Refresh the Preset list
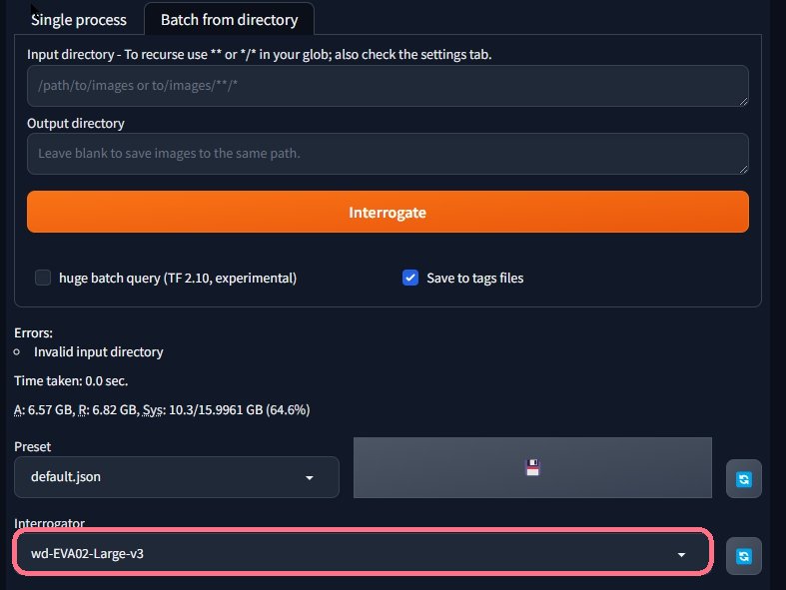786x590 pixels. 743,479
